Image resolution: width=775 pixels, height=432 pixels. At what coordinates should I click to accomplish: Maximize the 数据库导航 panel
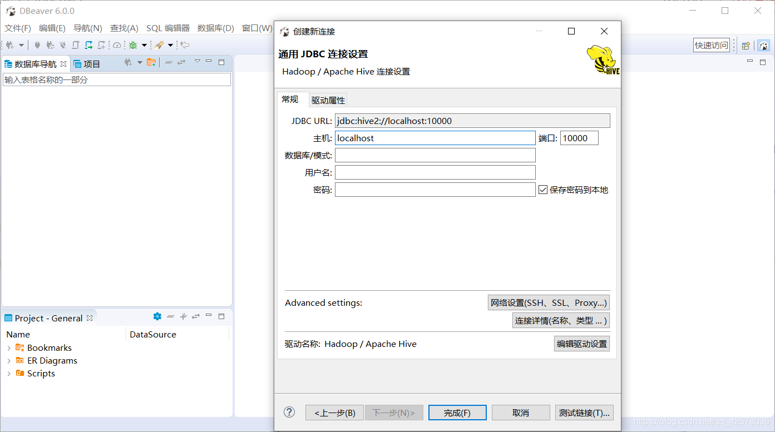221,62
